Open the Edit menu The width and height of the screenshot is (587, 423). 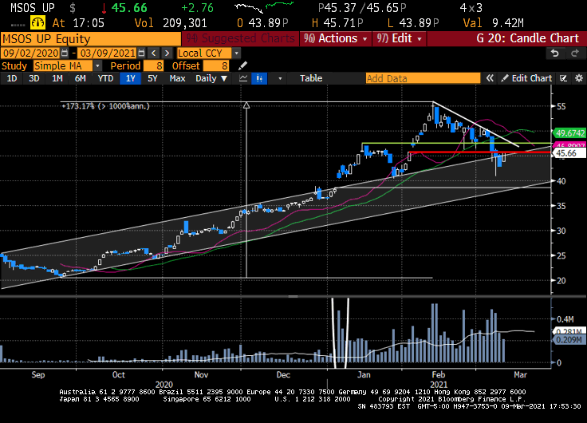(x=400, y=38)
